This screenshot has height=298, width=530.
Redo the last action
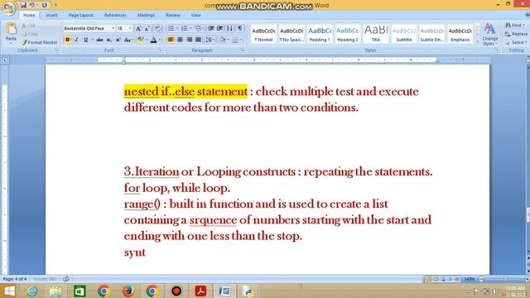(x=44, y=5)
